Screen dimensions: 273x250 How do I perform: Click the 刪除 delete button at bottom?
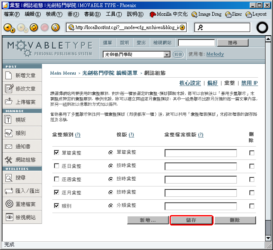235,220
